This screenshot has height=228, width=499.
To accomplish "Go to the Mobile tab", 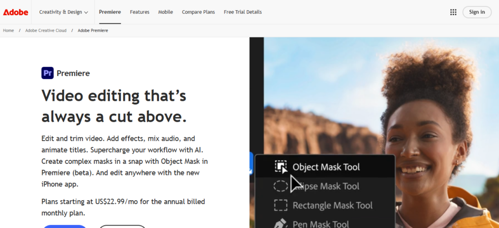I will click(x=166, y=12).
